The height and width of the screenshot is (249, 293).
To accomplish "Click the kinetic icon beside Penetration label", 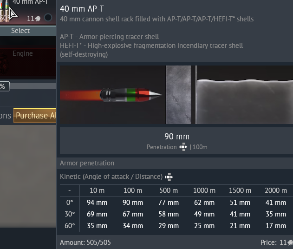I will point(183,147).
